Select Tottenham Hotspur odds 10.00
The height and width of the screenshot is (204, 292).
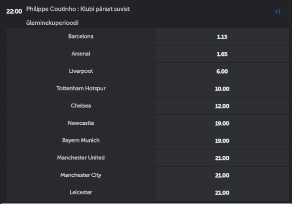[x=222, y=89]
